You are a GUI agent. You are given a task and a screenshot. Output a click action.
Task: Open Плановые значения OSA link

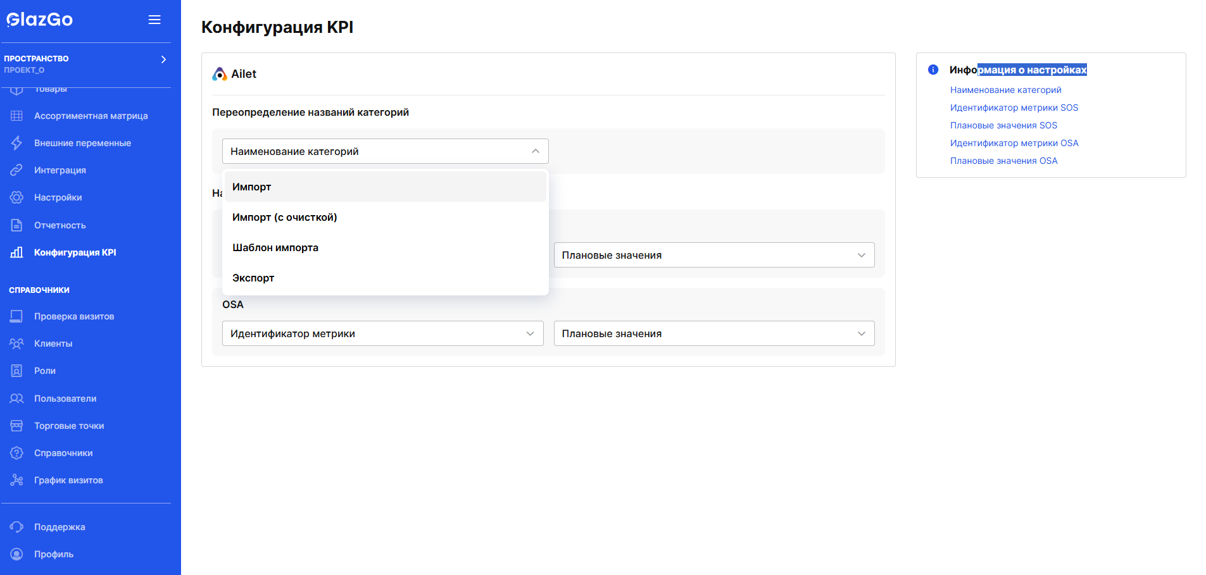pos(1003,161)
